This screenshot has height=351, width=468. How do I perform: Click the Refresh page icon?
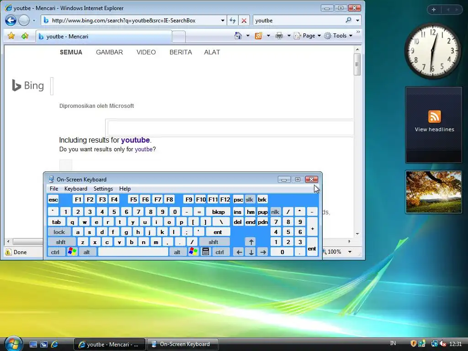click(x=233, y=21)
